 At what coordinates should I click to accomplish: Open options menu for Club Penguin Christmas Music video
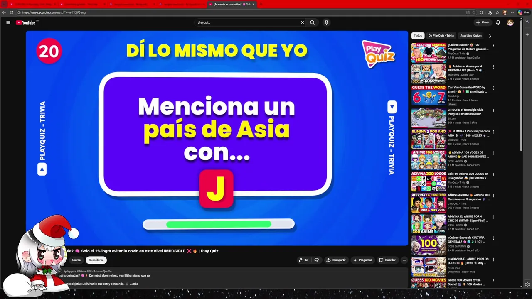(493, 110)
